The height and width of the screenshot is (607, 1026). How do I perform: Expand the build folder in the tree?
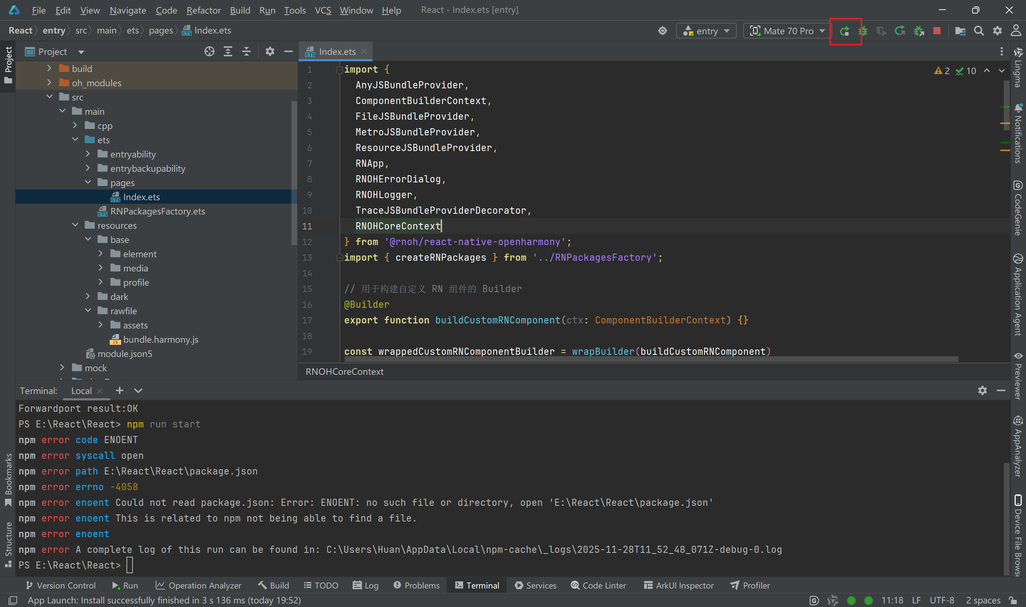(50, 68)
